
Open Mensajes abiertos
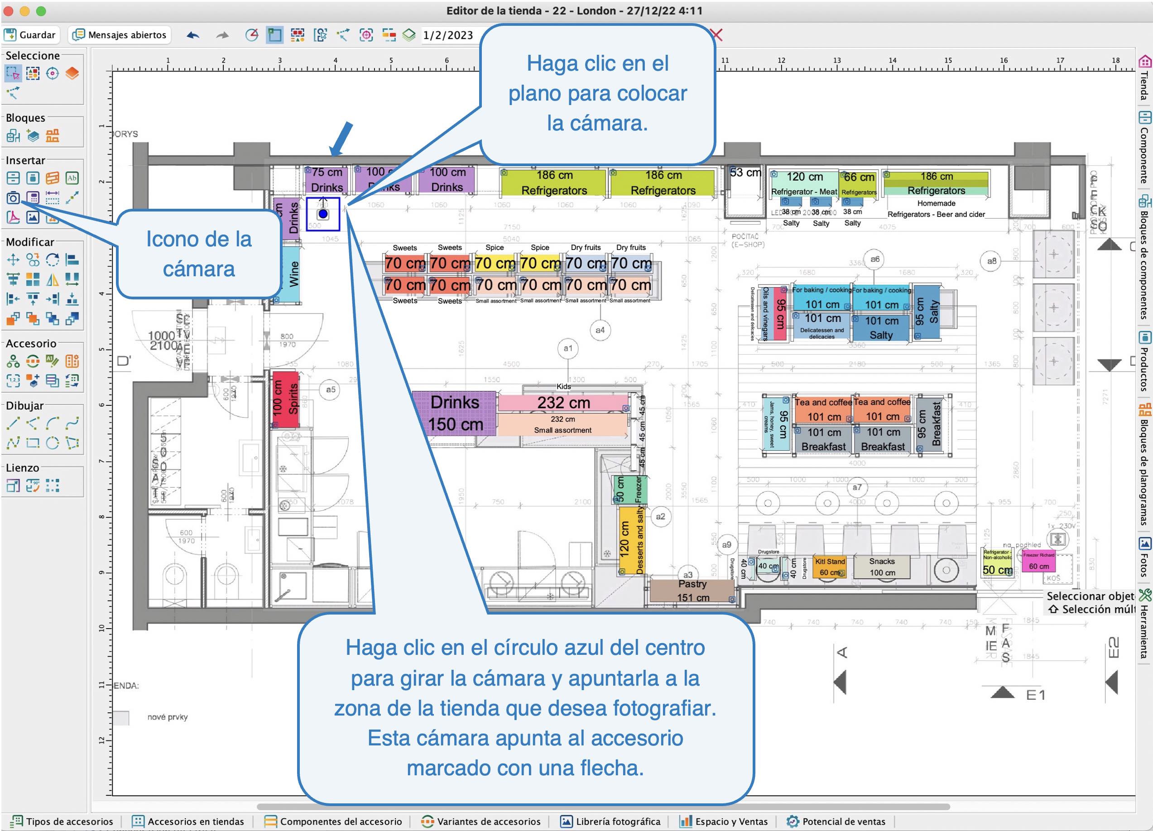[120, 35]
